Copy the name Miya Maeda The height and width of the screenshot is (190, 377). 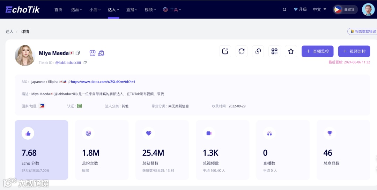point(77,53)
